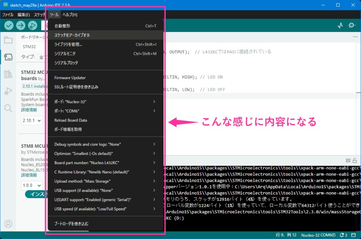
Task: Expand the Board "Nucleo-32" submenu
Action: 105,102
